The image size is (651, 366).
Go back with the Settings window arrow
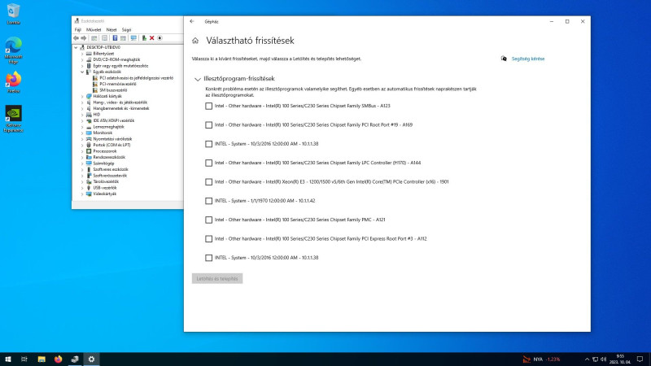coord(192,22)
